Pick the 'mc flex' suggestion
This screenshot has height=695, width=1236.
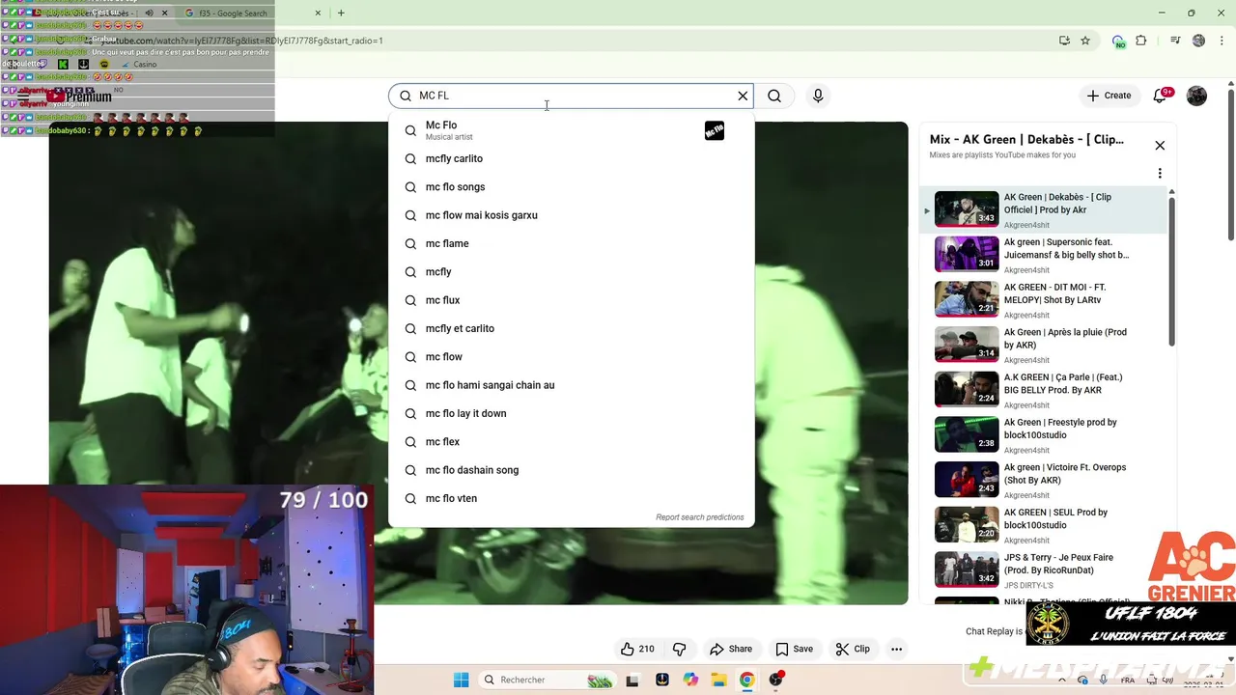[x=571, y=441]
